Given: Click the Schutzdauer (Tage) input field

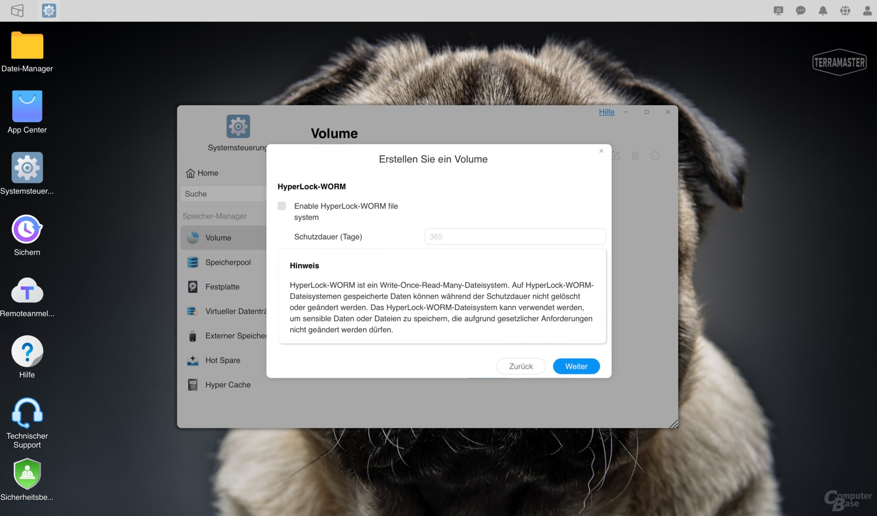Looking at the screenshot, I should pyautogui.click(x=515, y=236).
